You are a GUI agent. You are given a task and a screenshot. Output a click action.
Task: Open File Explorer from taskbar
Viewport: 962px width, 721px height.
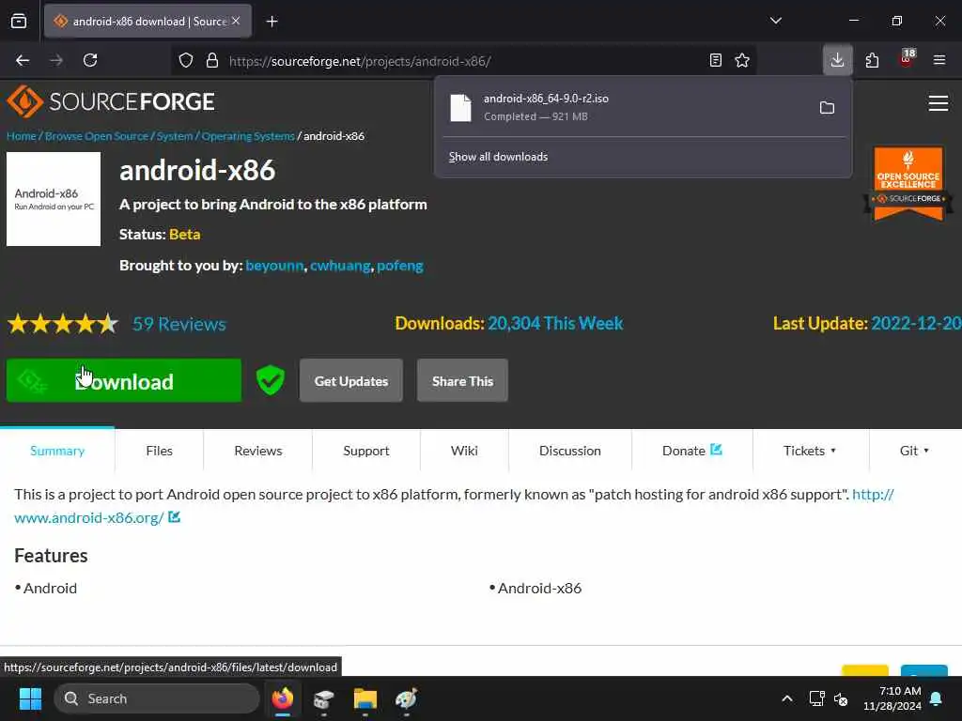click(x=365, y=698)
